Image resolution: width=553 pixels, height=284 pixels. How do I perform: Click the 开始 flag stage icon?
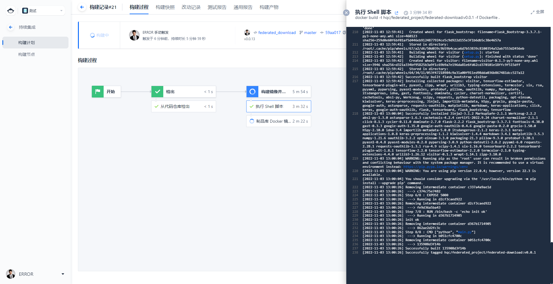coord(98,92)
